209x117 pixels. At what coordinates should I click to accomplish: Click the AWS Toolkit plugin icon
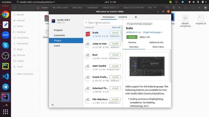88,68
